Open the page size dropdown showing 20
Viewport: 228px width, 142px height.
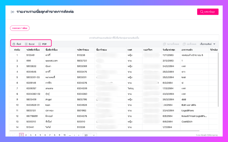pos(90,135)
